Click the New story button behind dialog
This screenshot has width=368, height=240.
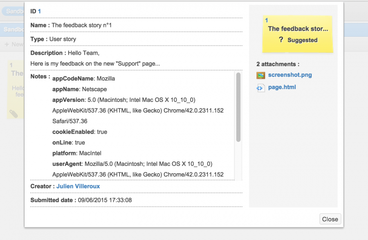coord(14,44)
